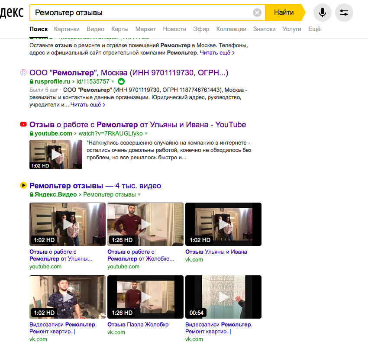
Task: Expand dropdown arrow after rusprofile.ru id
Action: point(113,81)
